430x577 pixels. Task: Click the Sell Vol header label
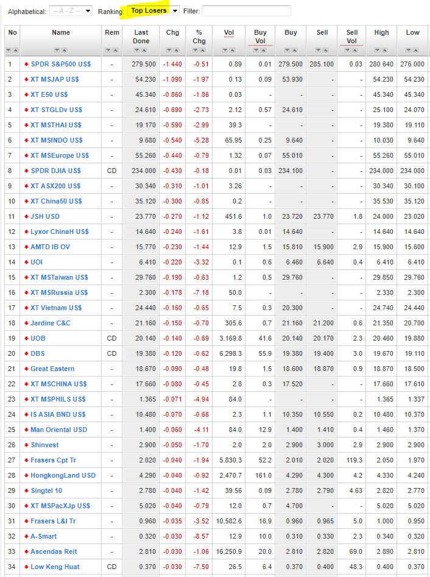click(x=351, y=37)
